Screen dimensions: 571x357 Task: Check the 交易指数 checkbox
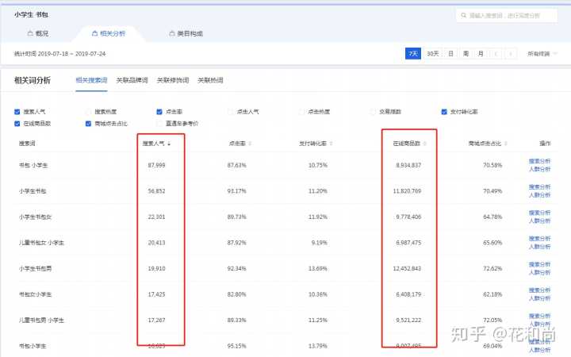374,112
